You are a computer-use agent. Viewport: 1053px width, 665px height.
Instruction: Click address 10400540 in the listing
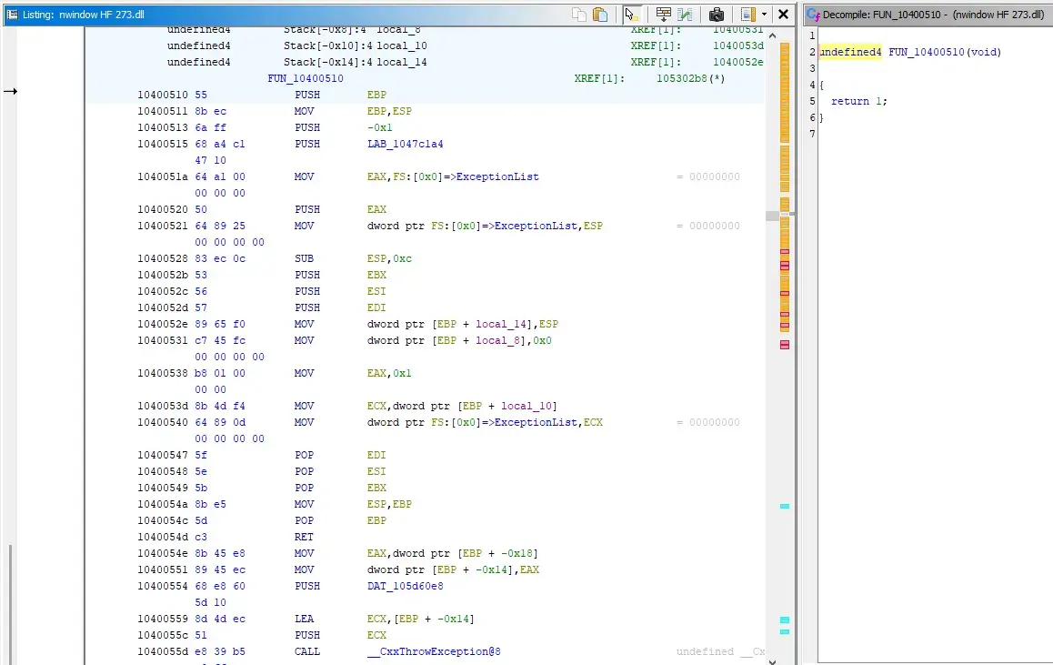click(x=163, y=422)
